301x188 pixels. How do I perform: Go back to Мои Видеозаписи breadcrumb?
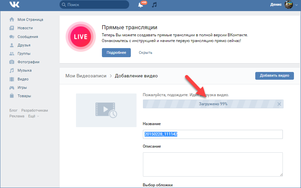coord(86,76)
